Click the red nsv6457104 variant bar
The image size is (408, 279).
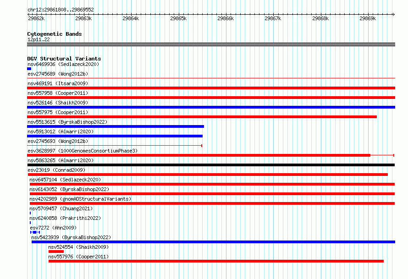212,184
